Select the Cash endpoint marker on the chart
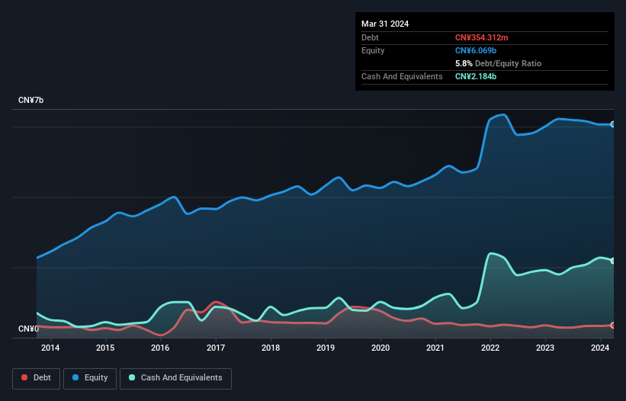The image size is (626, 401). [x=613, y=261]
